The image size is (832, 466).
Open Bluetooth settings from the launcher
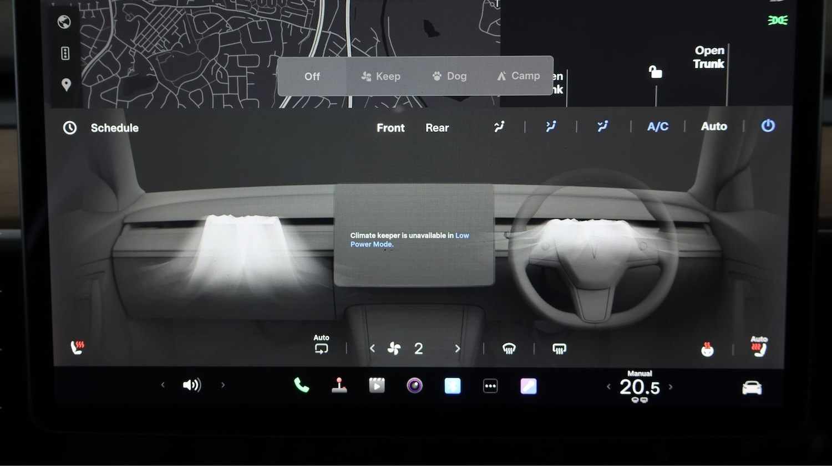point(453,385)
